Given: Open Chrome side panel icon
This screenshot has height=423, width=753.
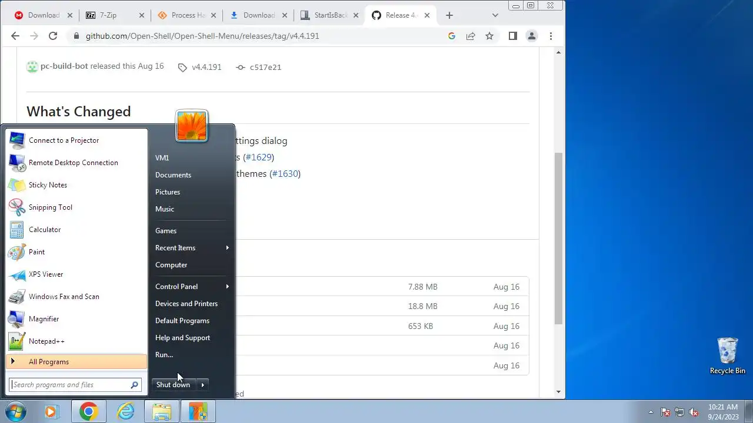Looking at the screenshot, I should (x=512, y=36).
